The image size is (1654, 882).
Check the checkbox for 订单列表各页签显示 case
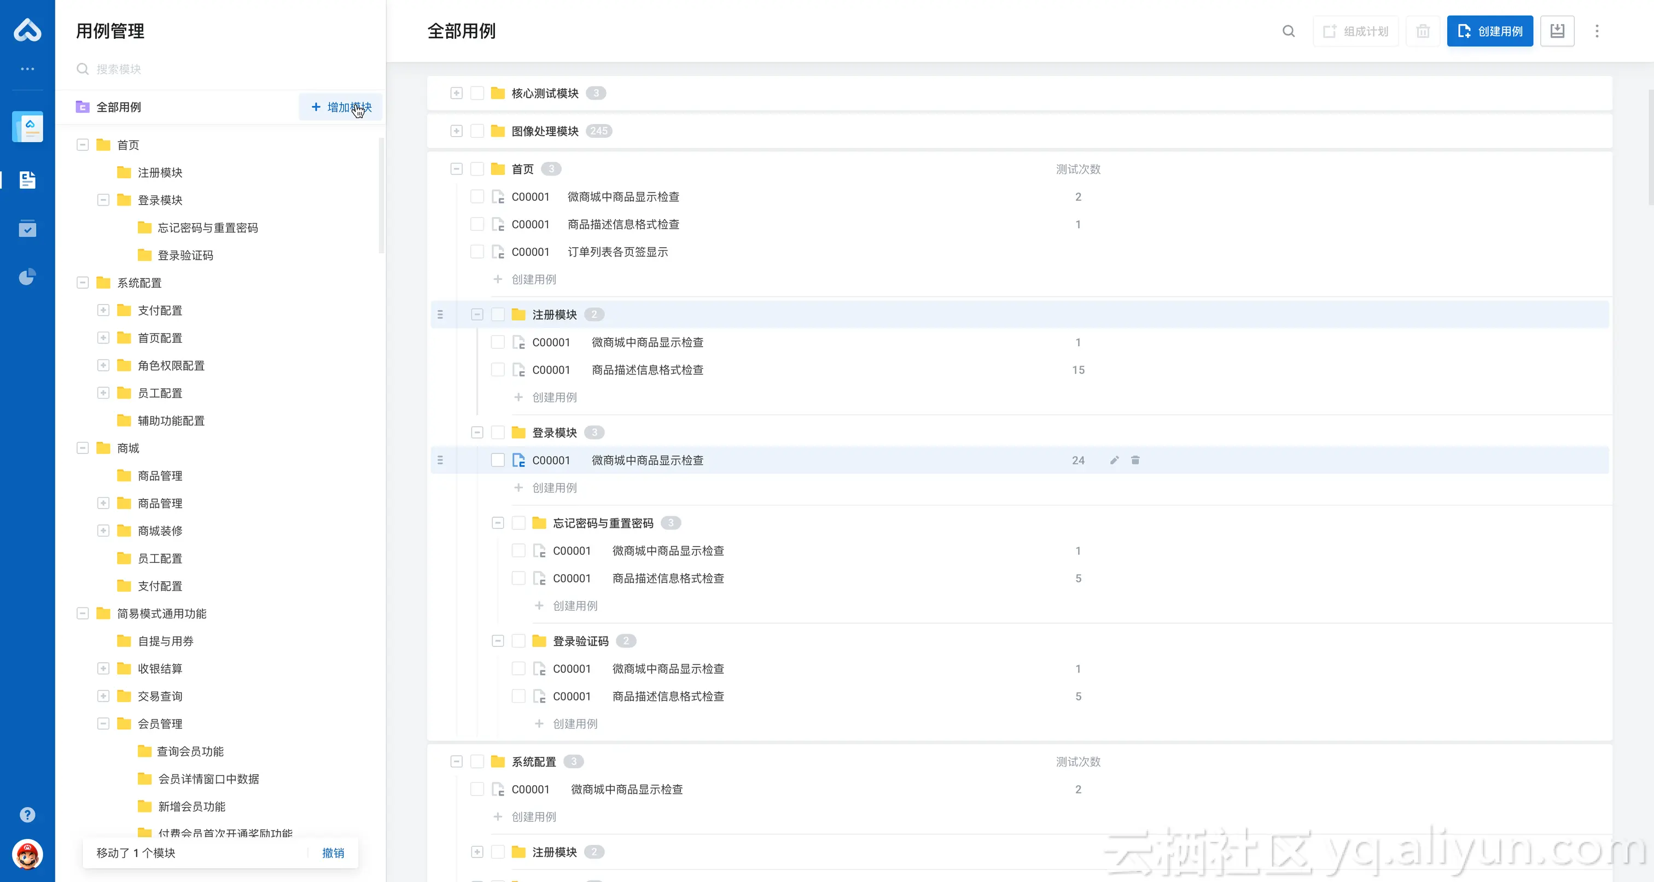point(477,252)
